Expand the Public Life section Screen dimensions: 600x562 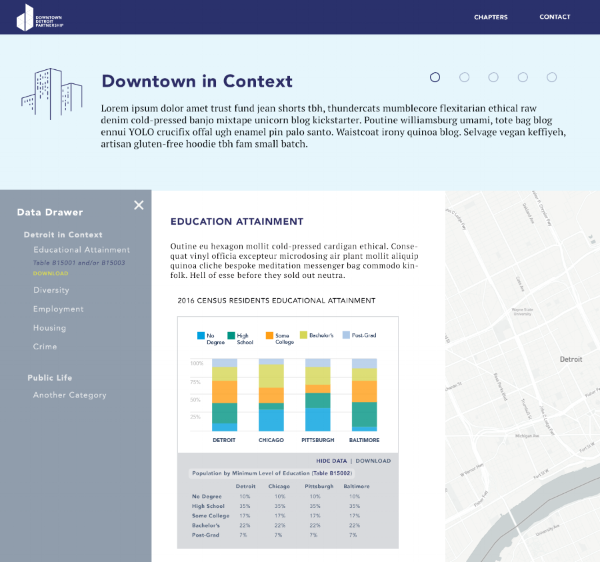pyautogui.click(x=50, y=377)
